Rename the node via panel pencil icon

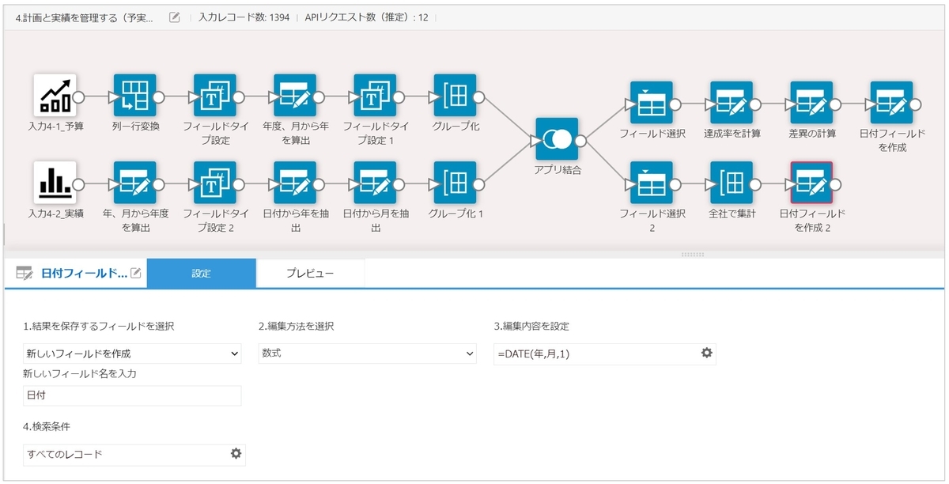tap(136, 273)
